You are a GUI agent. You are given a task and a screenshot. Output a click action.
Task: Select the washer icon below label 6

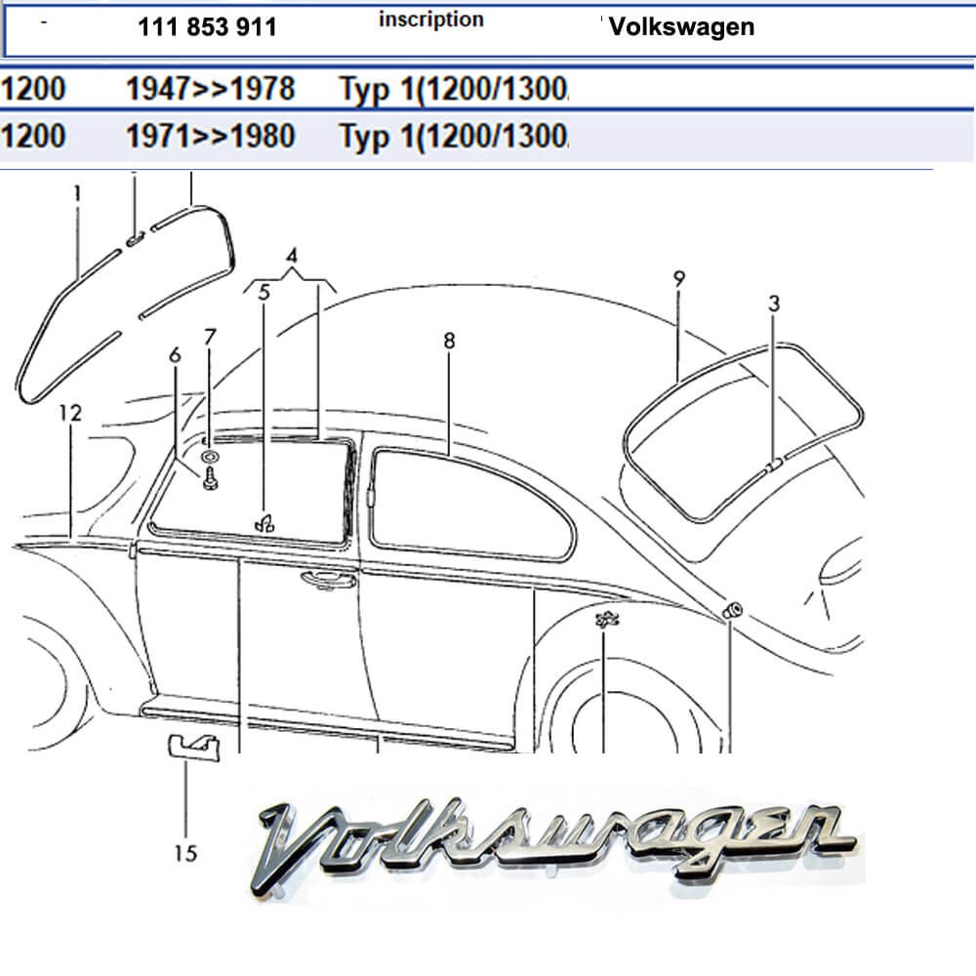(210, 456)
